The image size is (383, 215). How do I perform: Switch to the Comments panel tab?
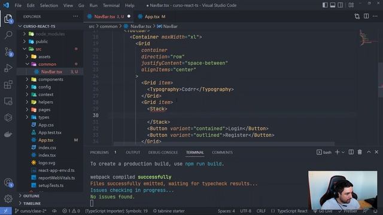[222, 152]
